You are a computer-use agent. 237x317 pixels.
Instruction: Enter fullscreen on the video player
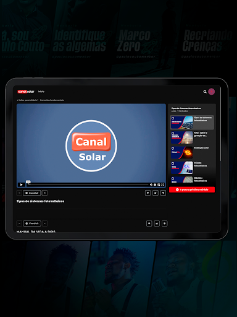[162, 185]
